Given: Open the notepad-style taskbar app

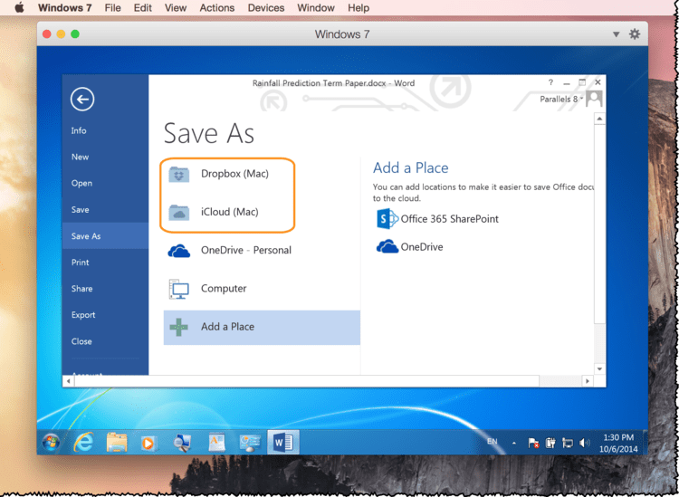Looking at the screenshot, I should coord(216,443).
